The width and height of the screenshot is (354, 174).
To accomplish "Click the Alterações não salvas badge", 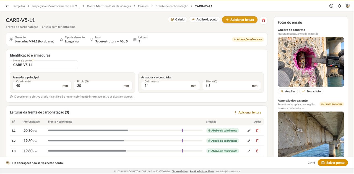I will pos(248,39).
